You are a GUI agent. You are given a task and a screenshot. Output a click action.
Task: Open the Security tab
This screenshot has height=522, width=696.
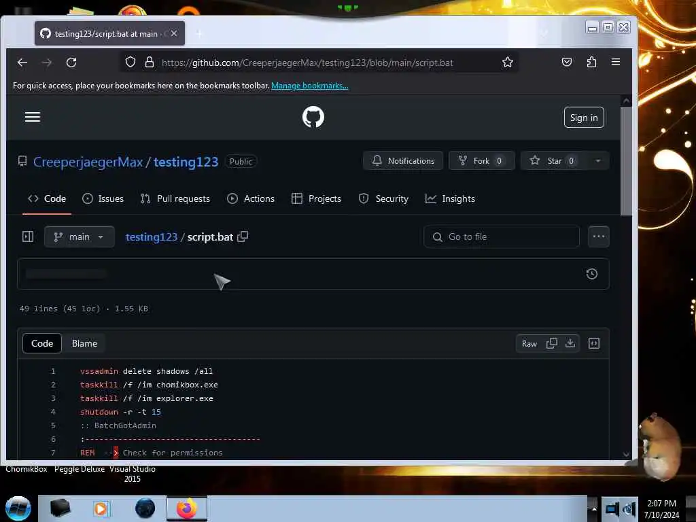click(x=383, y=198)
